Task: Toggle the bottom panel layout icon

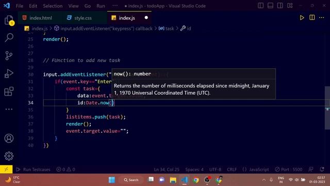Action: (270, 6)
